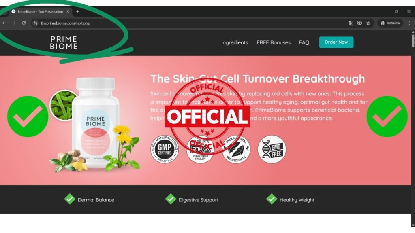Toggle the crossed-eye tracking protection icon
Screen dimensions: 415x233
coord(359,23)
